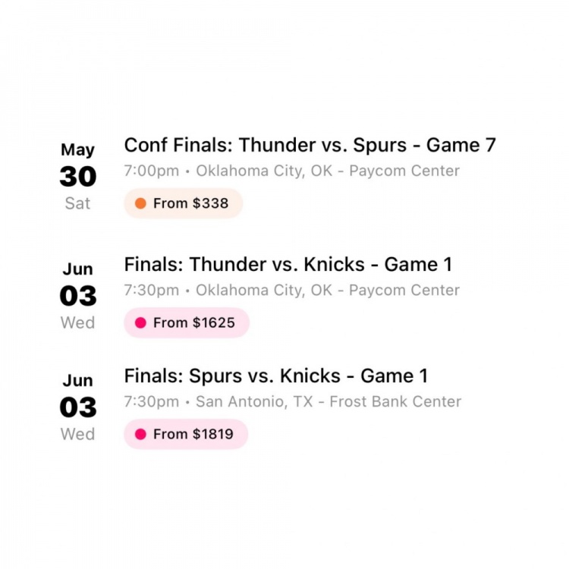Image resolution: width=569 pixels, height=569 pixels.
Task: Select the Jun 03 date for Spurs game
Action: point(78,407)
